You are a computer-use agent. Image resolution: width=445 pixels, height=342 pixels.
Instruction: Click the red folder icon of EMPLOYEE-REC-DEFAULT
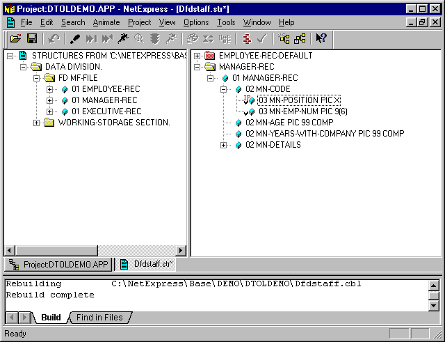click(x=210, y=56)
